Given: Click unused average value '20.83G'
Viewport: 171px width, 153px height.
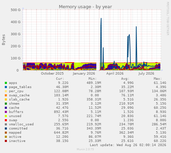Looking at the screenshot, I should click(x=127, y=116).
